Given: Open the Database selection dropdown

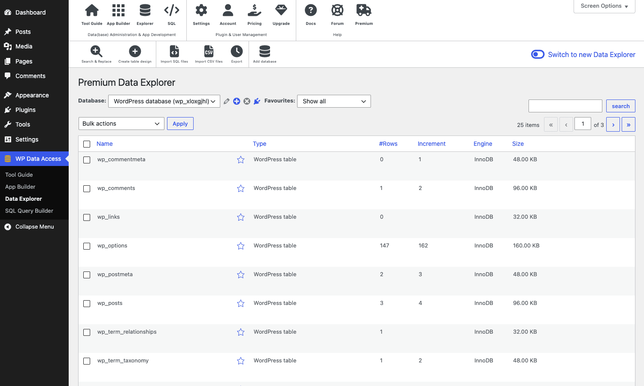Looking at the screenshot, I should 164,101.
